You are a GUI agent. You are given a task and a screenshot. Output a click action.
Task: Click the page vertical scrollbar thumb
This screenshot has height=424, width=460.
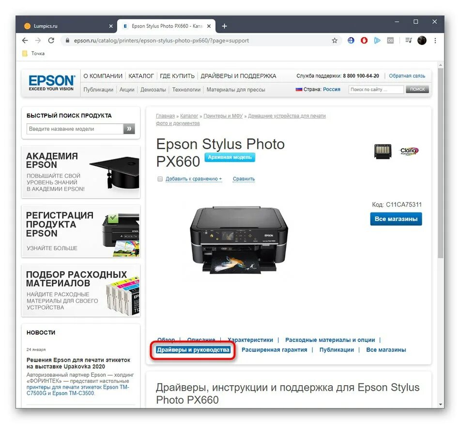tap(440, 162)
